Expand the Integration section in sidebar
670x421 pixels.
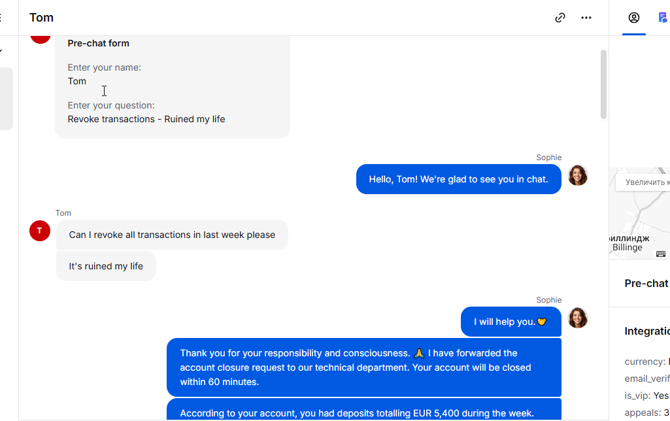(647, 331)
